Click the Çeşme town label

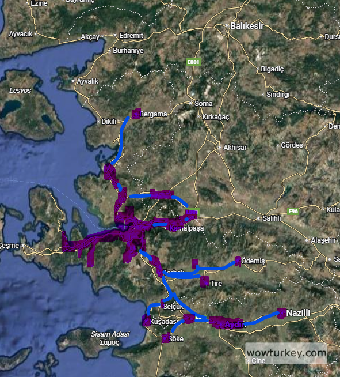[9, 246]
